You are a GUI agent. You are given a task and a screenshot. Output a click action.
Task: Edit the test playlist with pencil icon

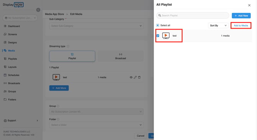click(135, 77)
